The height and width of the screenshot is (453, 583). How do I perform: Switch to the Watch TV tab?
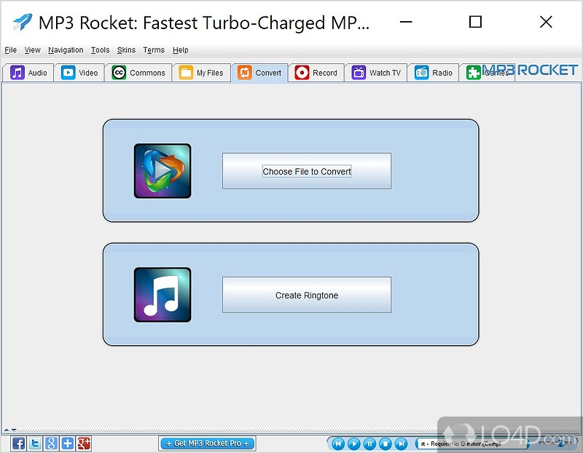click(x=376, y=72)
